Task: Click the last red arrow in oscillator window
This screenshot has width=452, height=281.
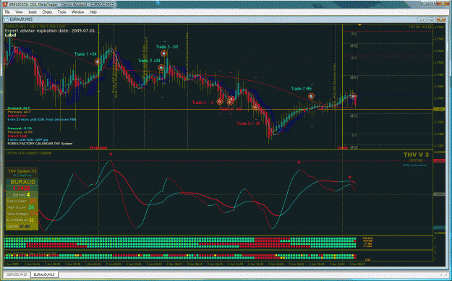Action: coord(350,177)
